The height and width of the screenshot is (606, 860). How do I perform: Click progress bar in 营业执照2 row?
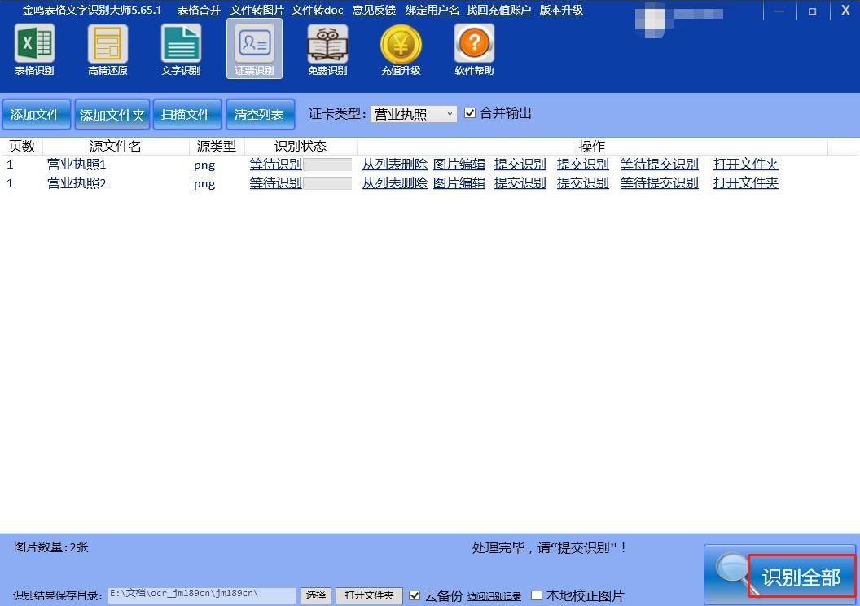tap(327, 183)
